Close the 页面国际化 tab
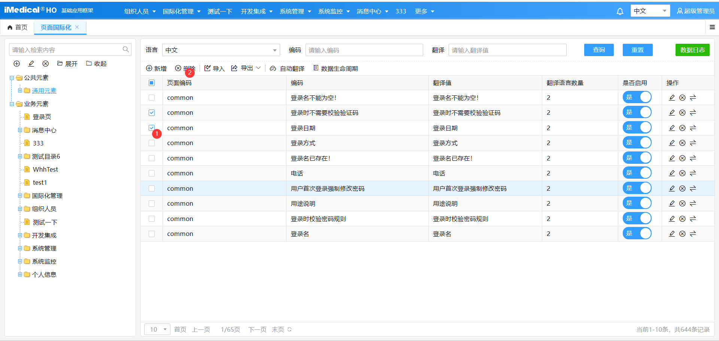The image size is (719, 341). (x=77, y=27)
